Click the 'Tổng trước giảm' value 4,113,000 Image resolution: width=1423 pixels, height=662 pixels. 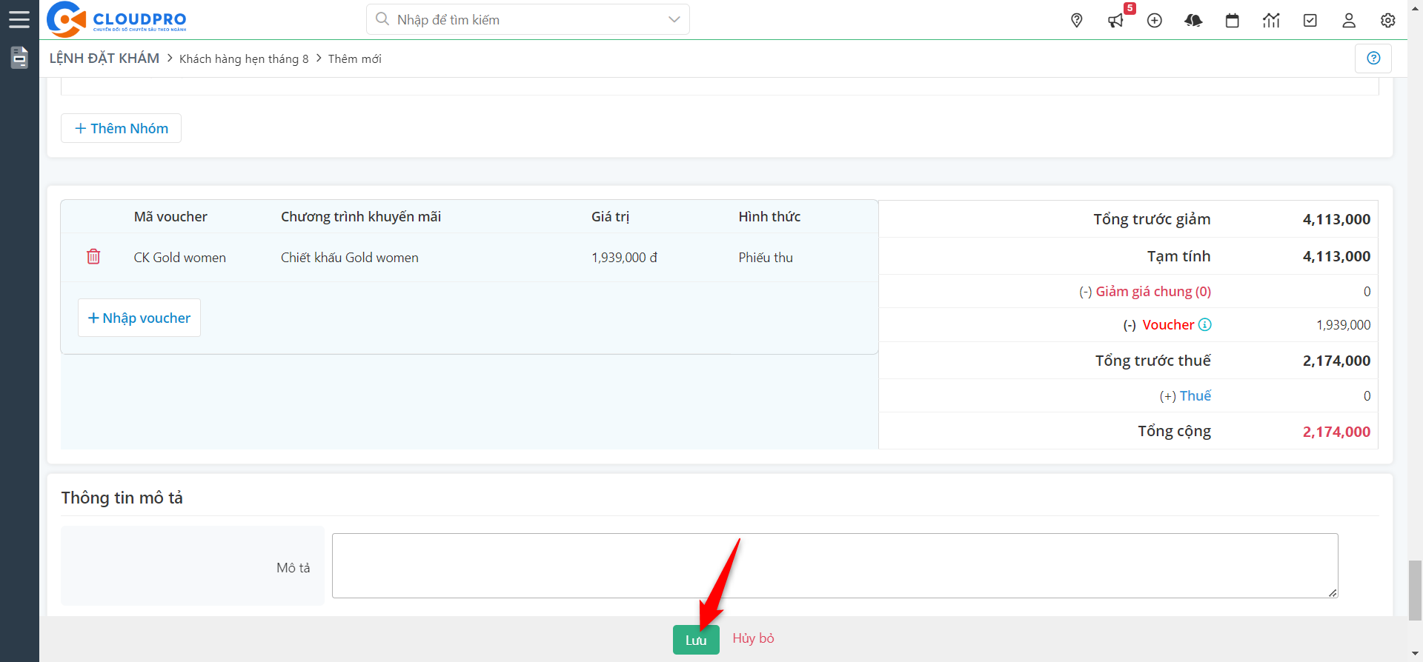[x=1336, y=219]
